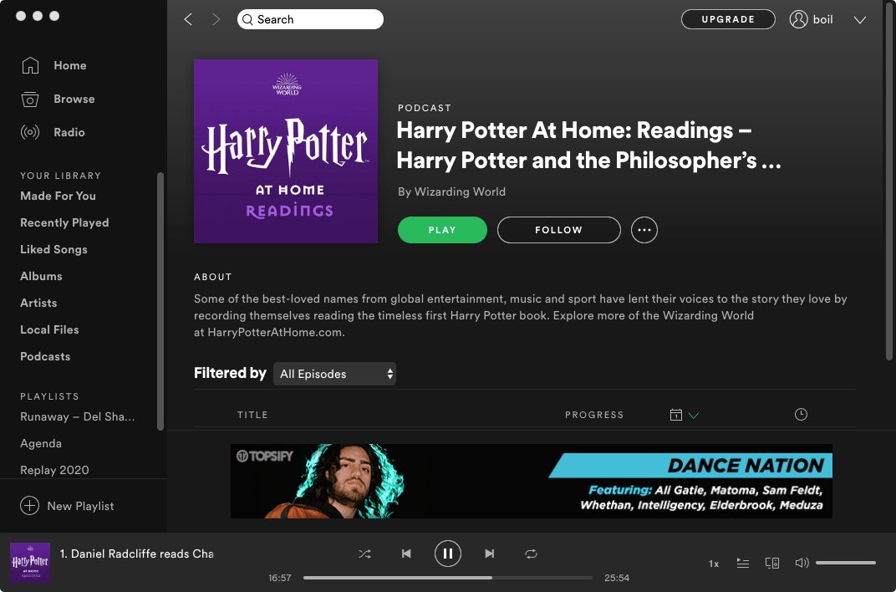This screenshot has width=896, height=592.
Task: Sort by the PROGRESS column header
Action: (x=594, y=415)
